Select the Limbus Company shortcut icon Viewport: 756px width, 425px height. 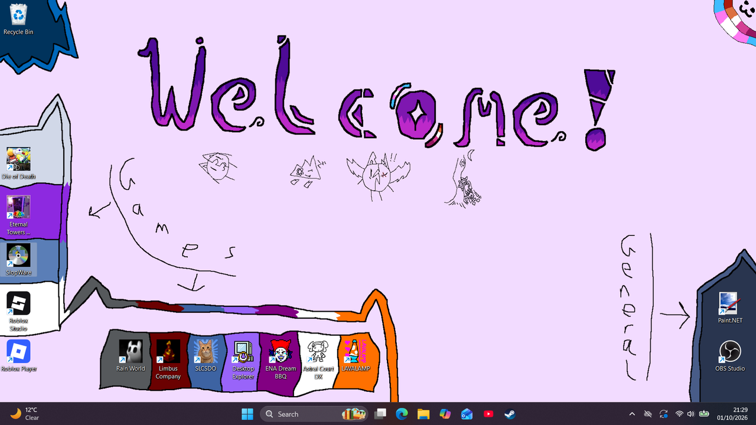coord(168,359)
